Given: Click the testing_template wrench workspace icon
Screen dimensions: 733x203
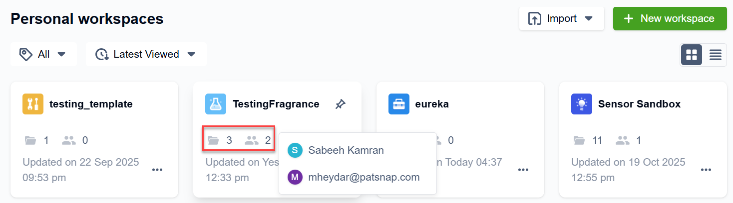Looking at the screenshot, I should [x=33, y=104].
